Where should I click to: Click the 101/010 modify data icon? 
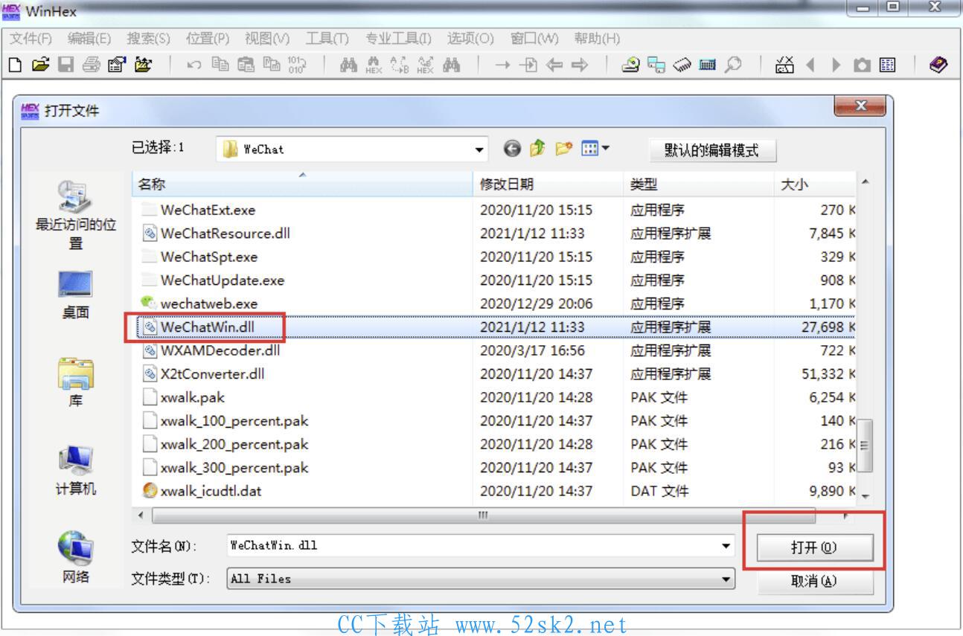(295, 65)
